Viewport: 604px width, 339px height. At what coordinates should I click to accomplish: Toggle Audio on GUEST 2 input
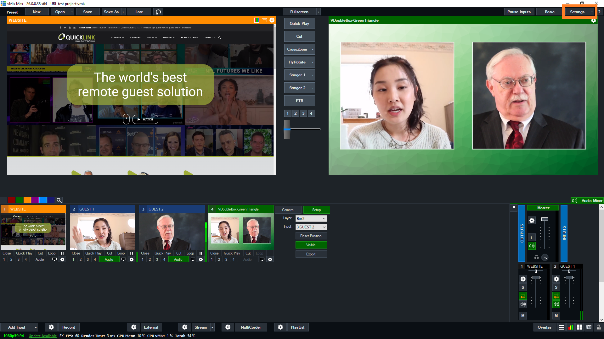coord(178,260)
